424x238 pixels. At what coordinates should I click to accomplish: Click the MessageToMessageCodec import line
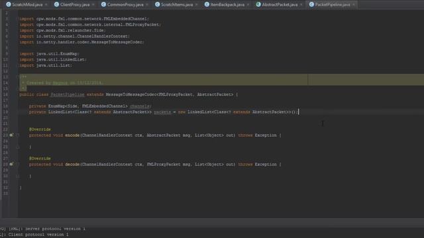(81, 42)
